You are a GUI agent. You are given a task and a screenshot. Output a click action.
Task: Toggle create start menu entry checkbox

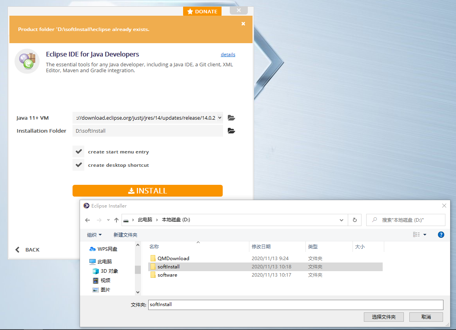[x=78, y=151]
